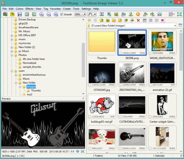Open the Clone and Heal stamp tool
The height and width of the screenshot is (159, 184).
[131, 14]
